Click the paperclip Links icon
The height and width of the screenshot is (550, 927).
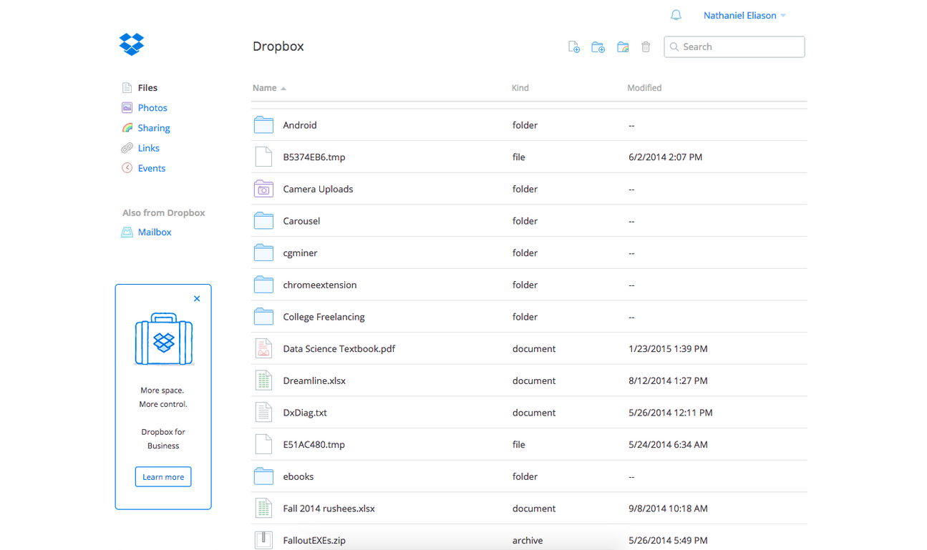(127, 148)
